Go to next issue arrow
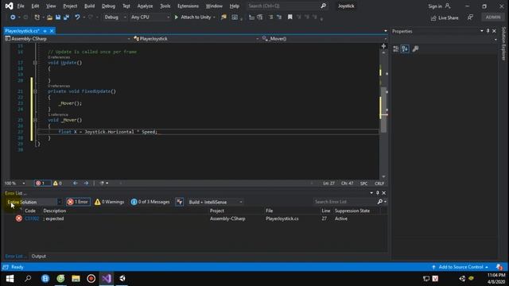 86,184
